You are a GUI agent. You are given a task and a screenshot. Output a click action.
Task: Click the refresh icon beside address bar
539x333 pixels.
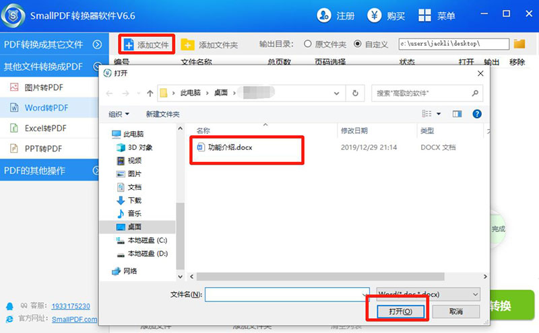[355, 93]
